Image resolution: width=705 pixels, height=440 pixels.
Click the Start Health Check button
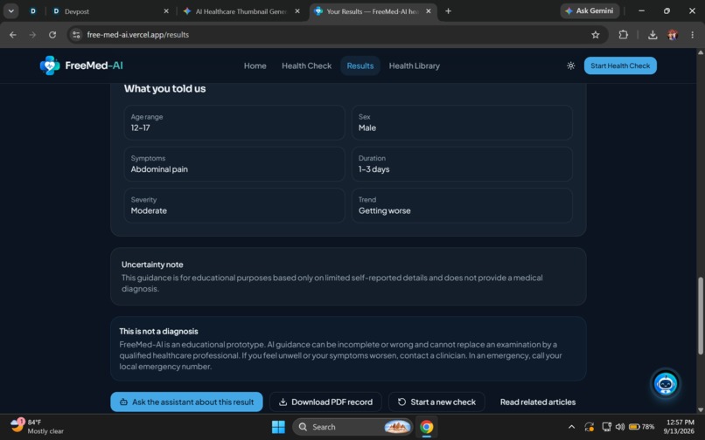coord(620,65)
